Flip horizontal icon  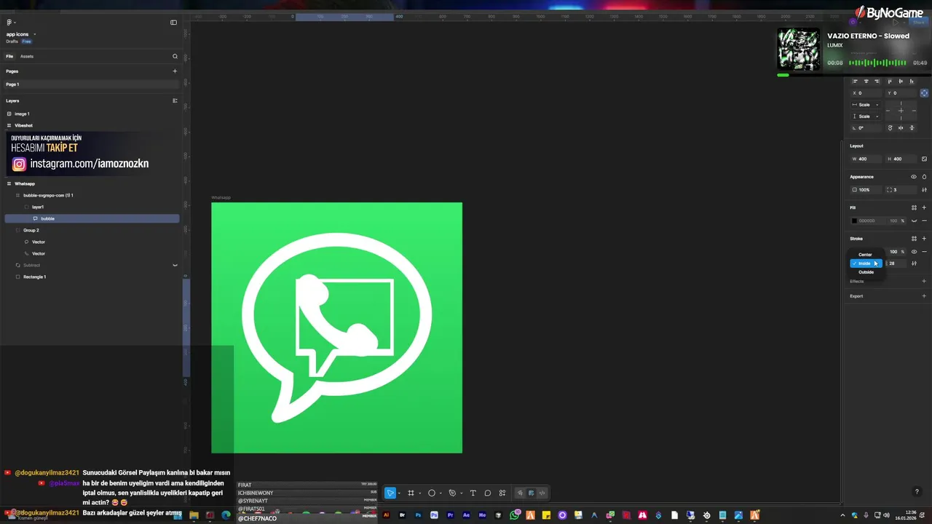click(901, 127)
